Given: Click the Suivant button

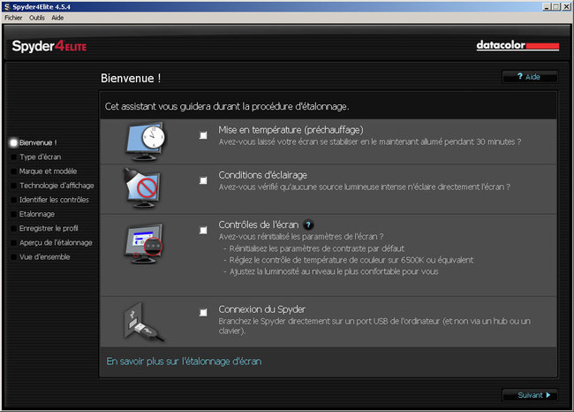Looking at the screenshot, I should pos(530,395).
